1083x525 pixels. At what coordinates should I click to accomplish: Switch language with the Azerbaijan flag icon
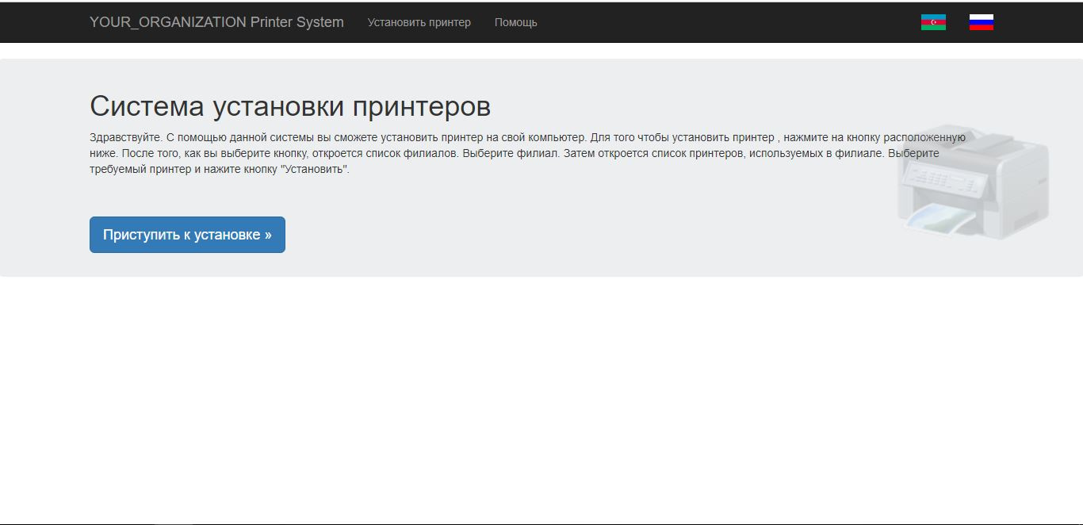933,22
